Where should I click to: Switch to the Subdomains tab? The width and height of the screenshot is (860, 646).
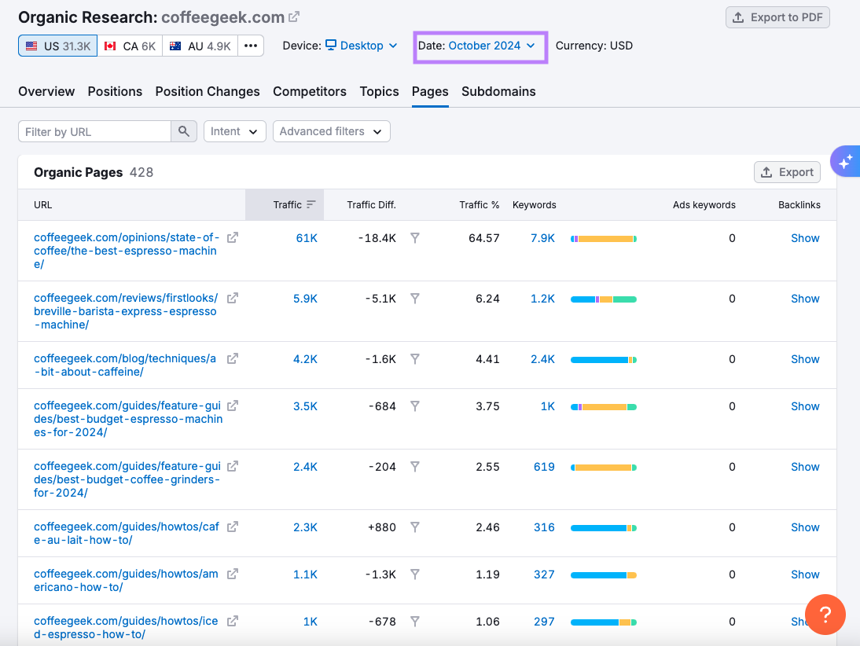coord(498,91)
